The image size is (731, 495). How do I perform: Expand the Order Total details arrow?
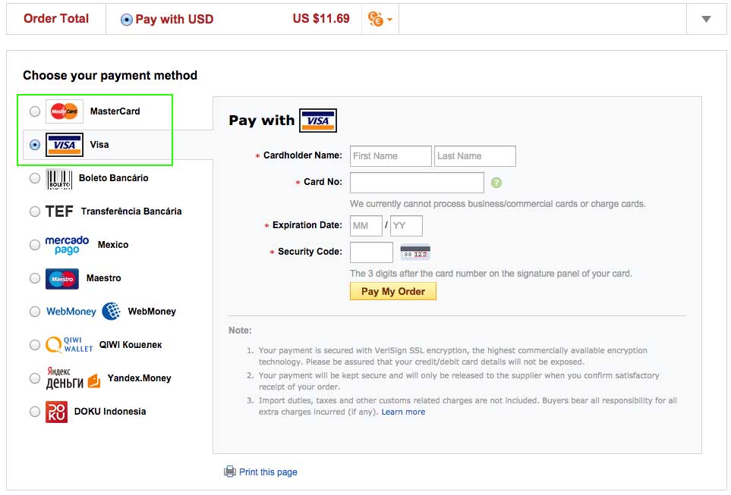(706, 20)
